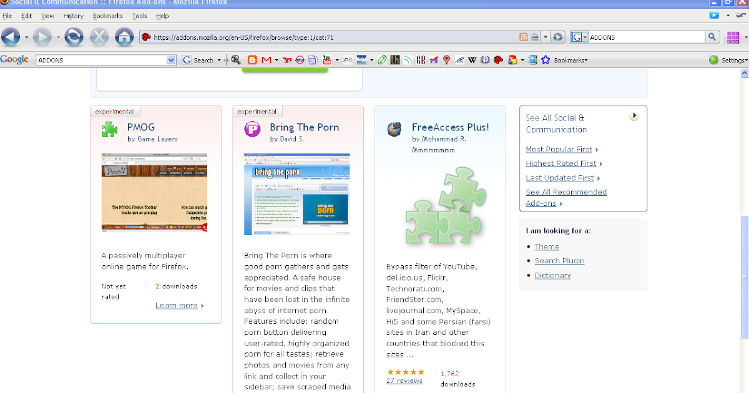Go to the Home page button

(x=124, y=37)
